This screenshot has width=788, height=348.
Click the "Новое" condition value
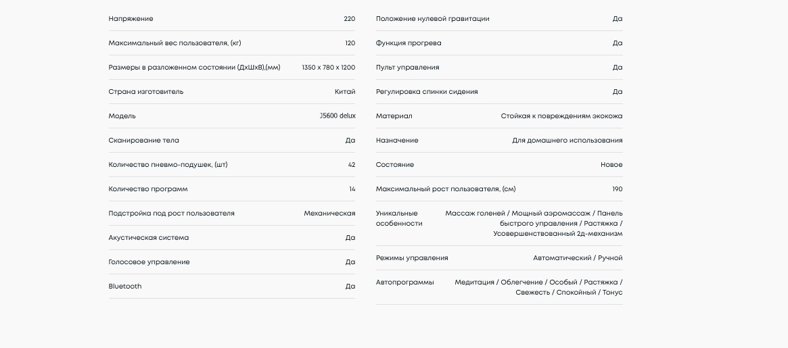[611, 165]
